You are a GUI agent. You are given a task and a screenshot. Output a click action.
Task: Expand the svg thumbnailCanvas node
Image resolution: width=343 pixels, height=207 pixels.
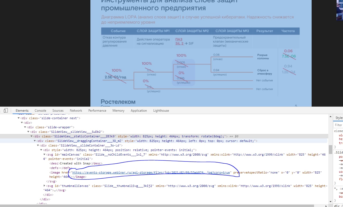(45, 186)
